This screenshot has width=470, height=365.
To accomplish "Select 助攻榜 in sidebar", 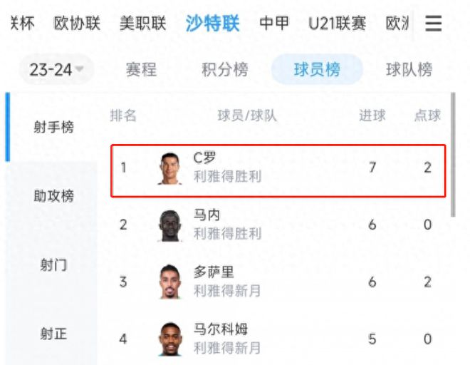I will click(x=53, y=196).
